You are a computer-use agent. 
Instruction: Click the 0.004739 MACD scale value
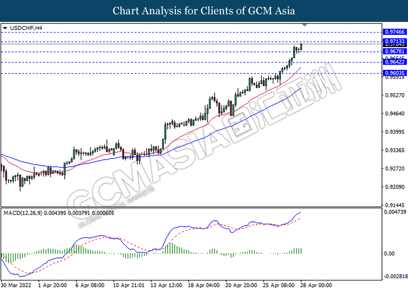(x=395, y=212)
